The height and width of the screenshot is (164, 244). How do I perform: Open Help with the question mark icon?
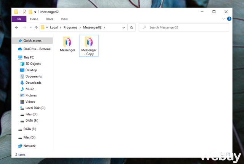(x=229, y=19)
